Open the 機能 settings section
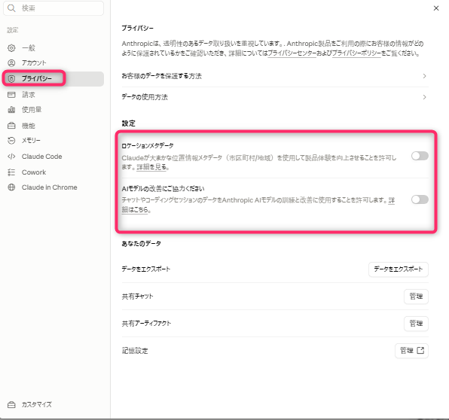The height and width of the screenshot is (420, 449). [x=53, y=126]
